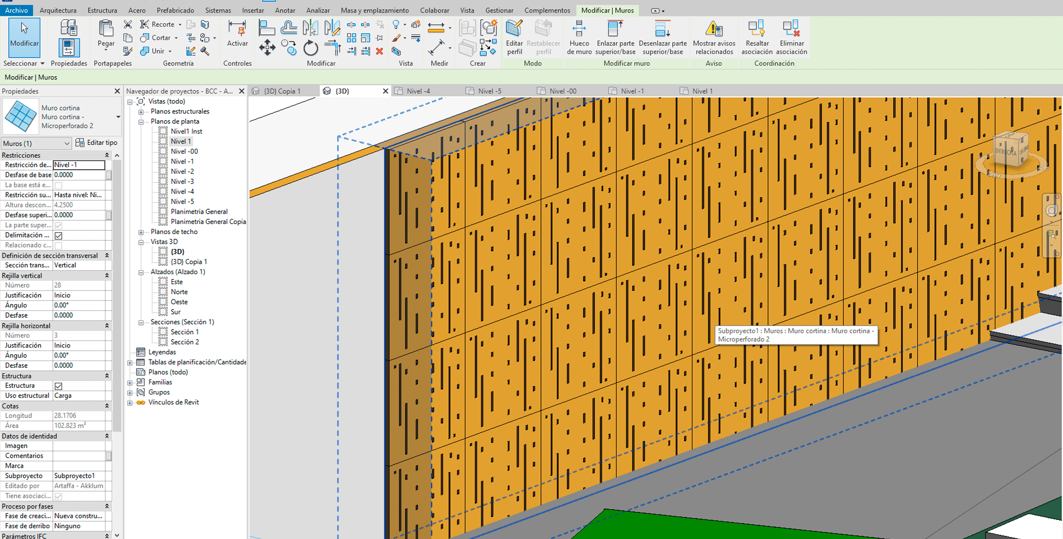Collapse the Restricciones section
1063x539 pixels.
107,155
